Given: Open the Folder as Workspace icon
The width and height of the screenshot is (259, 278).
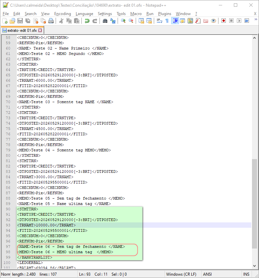Looking at the screenshot, I should point(206,21).
